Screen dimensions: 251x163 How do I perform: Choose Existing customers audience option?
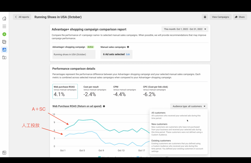161,141
